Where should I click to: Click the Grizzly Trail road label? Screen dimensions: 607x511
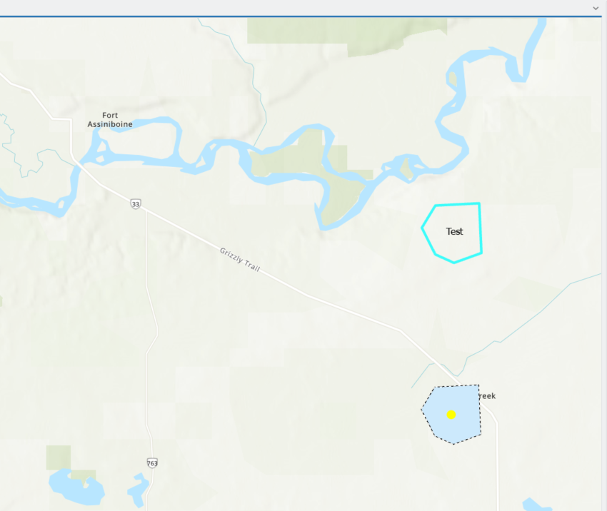point(240,259)
